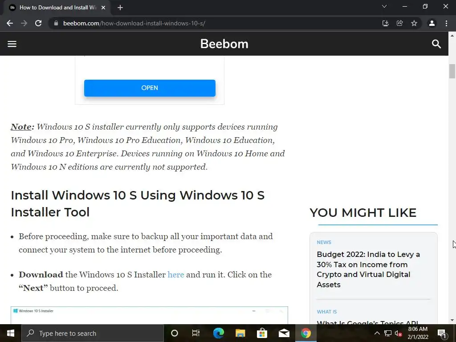Click scrollbar down arrow
Image resolution: width=456 pixels, height=342 pixels.
pos(452,320)
